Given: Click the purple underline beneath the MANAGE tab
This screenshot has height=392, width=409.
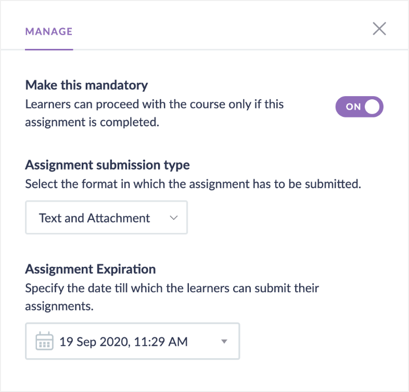Looking at the screenshot, I should pos(49,49).
